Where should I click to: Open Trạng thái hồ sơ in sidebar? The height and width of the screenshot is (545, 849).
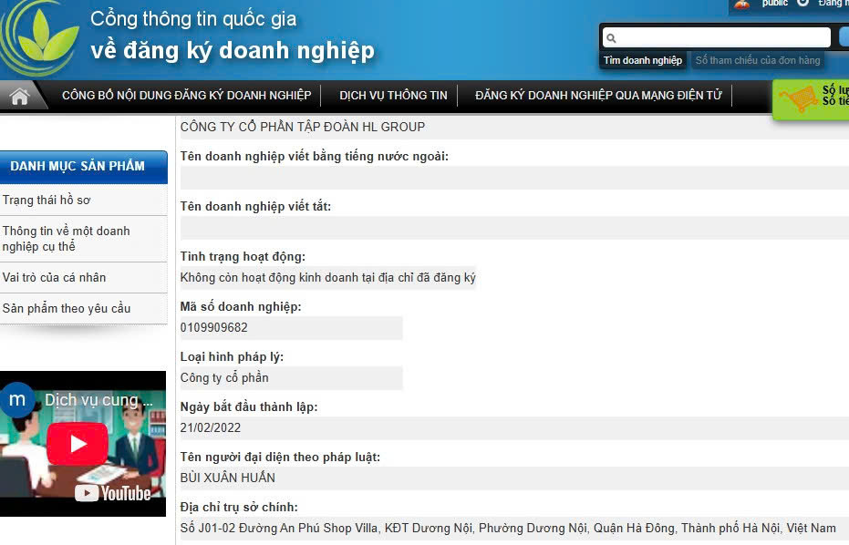tap(47, 201)
